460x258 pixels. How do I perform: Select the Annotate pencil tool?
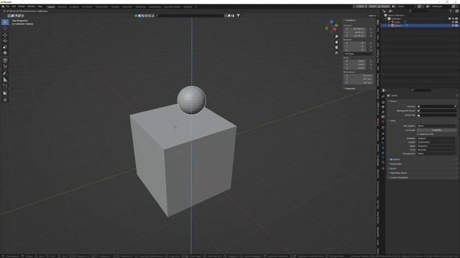[5, 73]
